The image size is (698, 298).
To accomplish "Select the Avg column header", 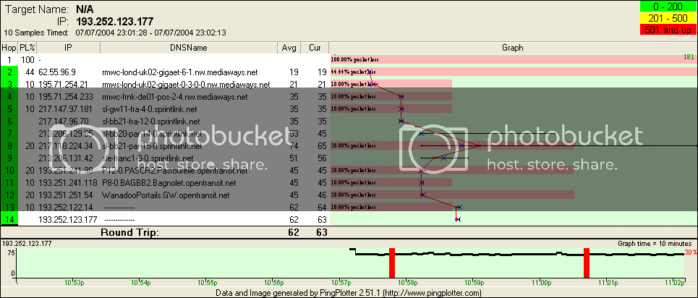I will [x=289, y=47].
